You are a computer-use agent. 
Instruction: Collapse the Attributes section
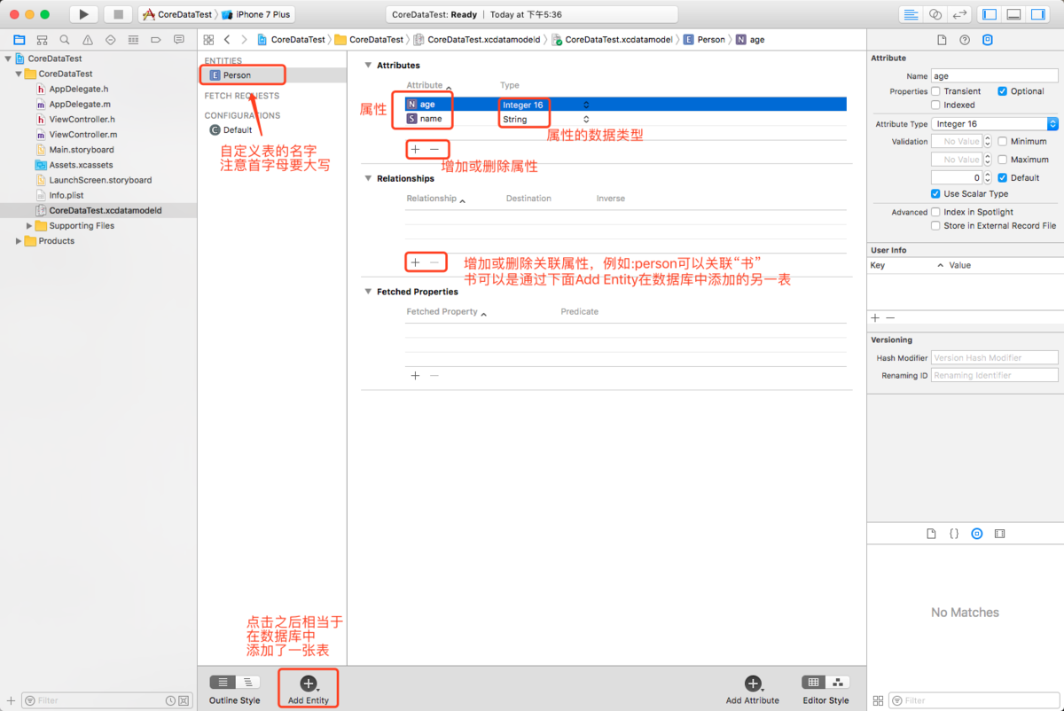click(368, 65)
